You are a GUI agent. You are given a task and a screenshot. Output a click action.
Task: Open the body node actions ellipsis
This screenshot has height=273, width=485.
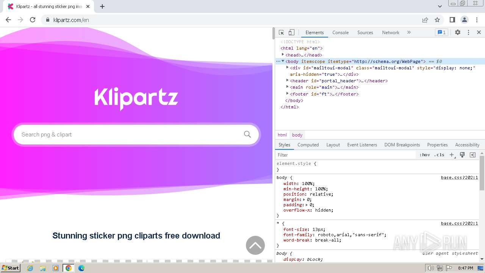coord(278,61)
